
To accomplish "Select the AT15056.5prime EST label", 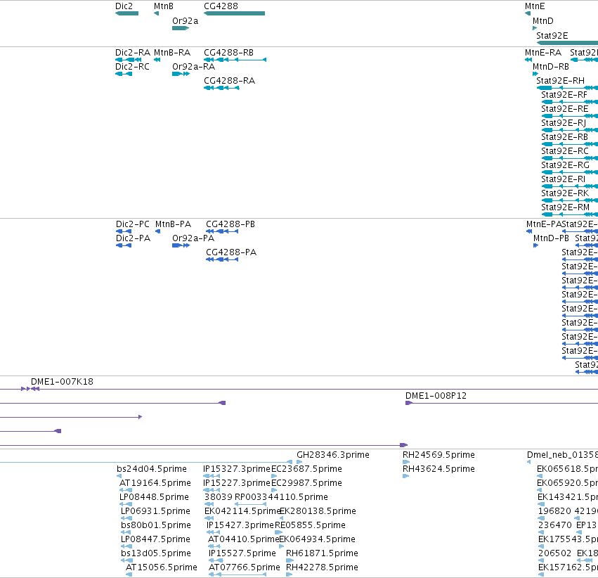I will [x=162, y=567].
